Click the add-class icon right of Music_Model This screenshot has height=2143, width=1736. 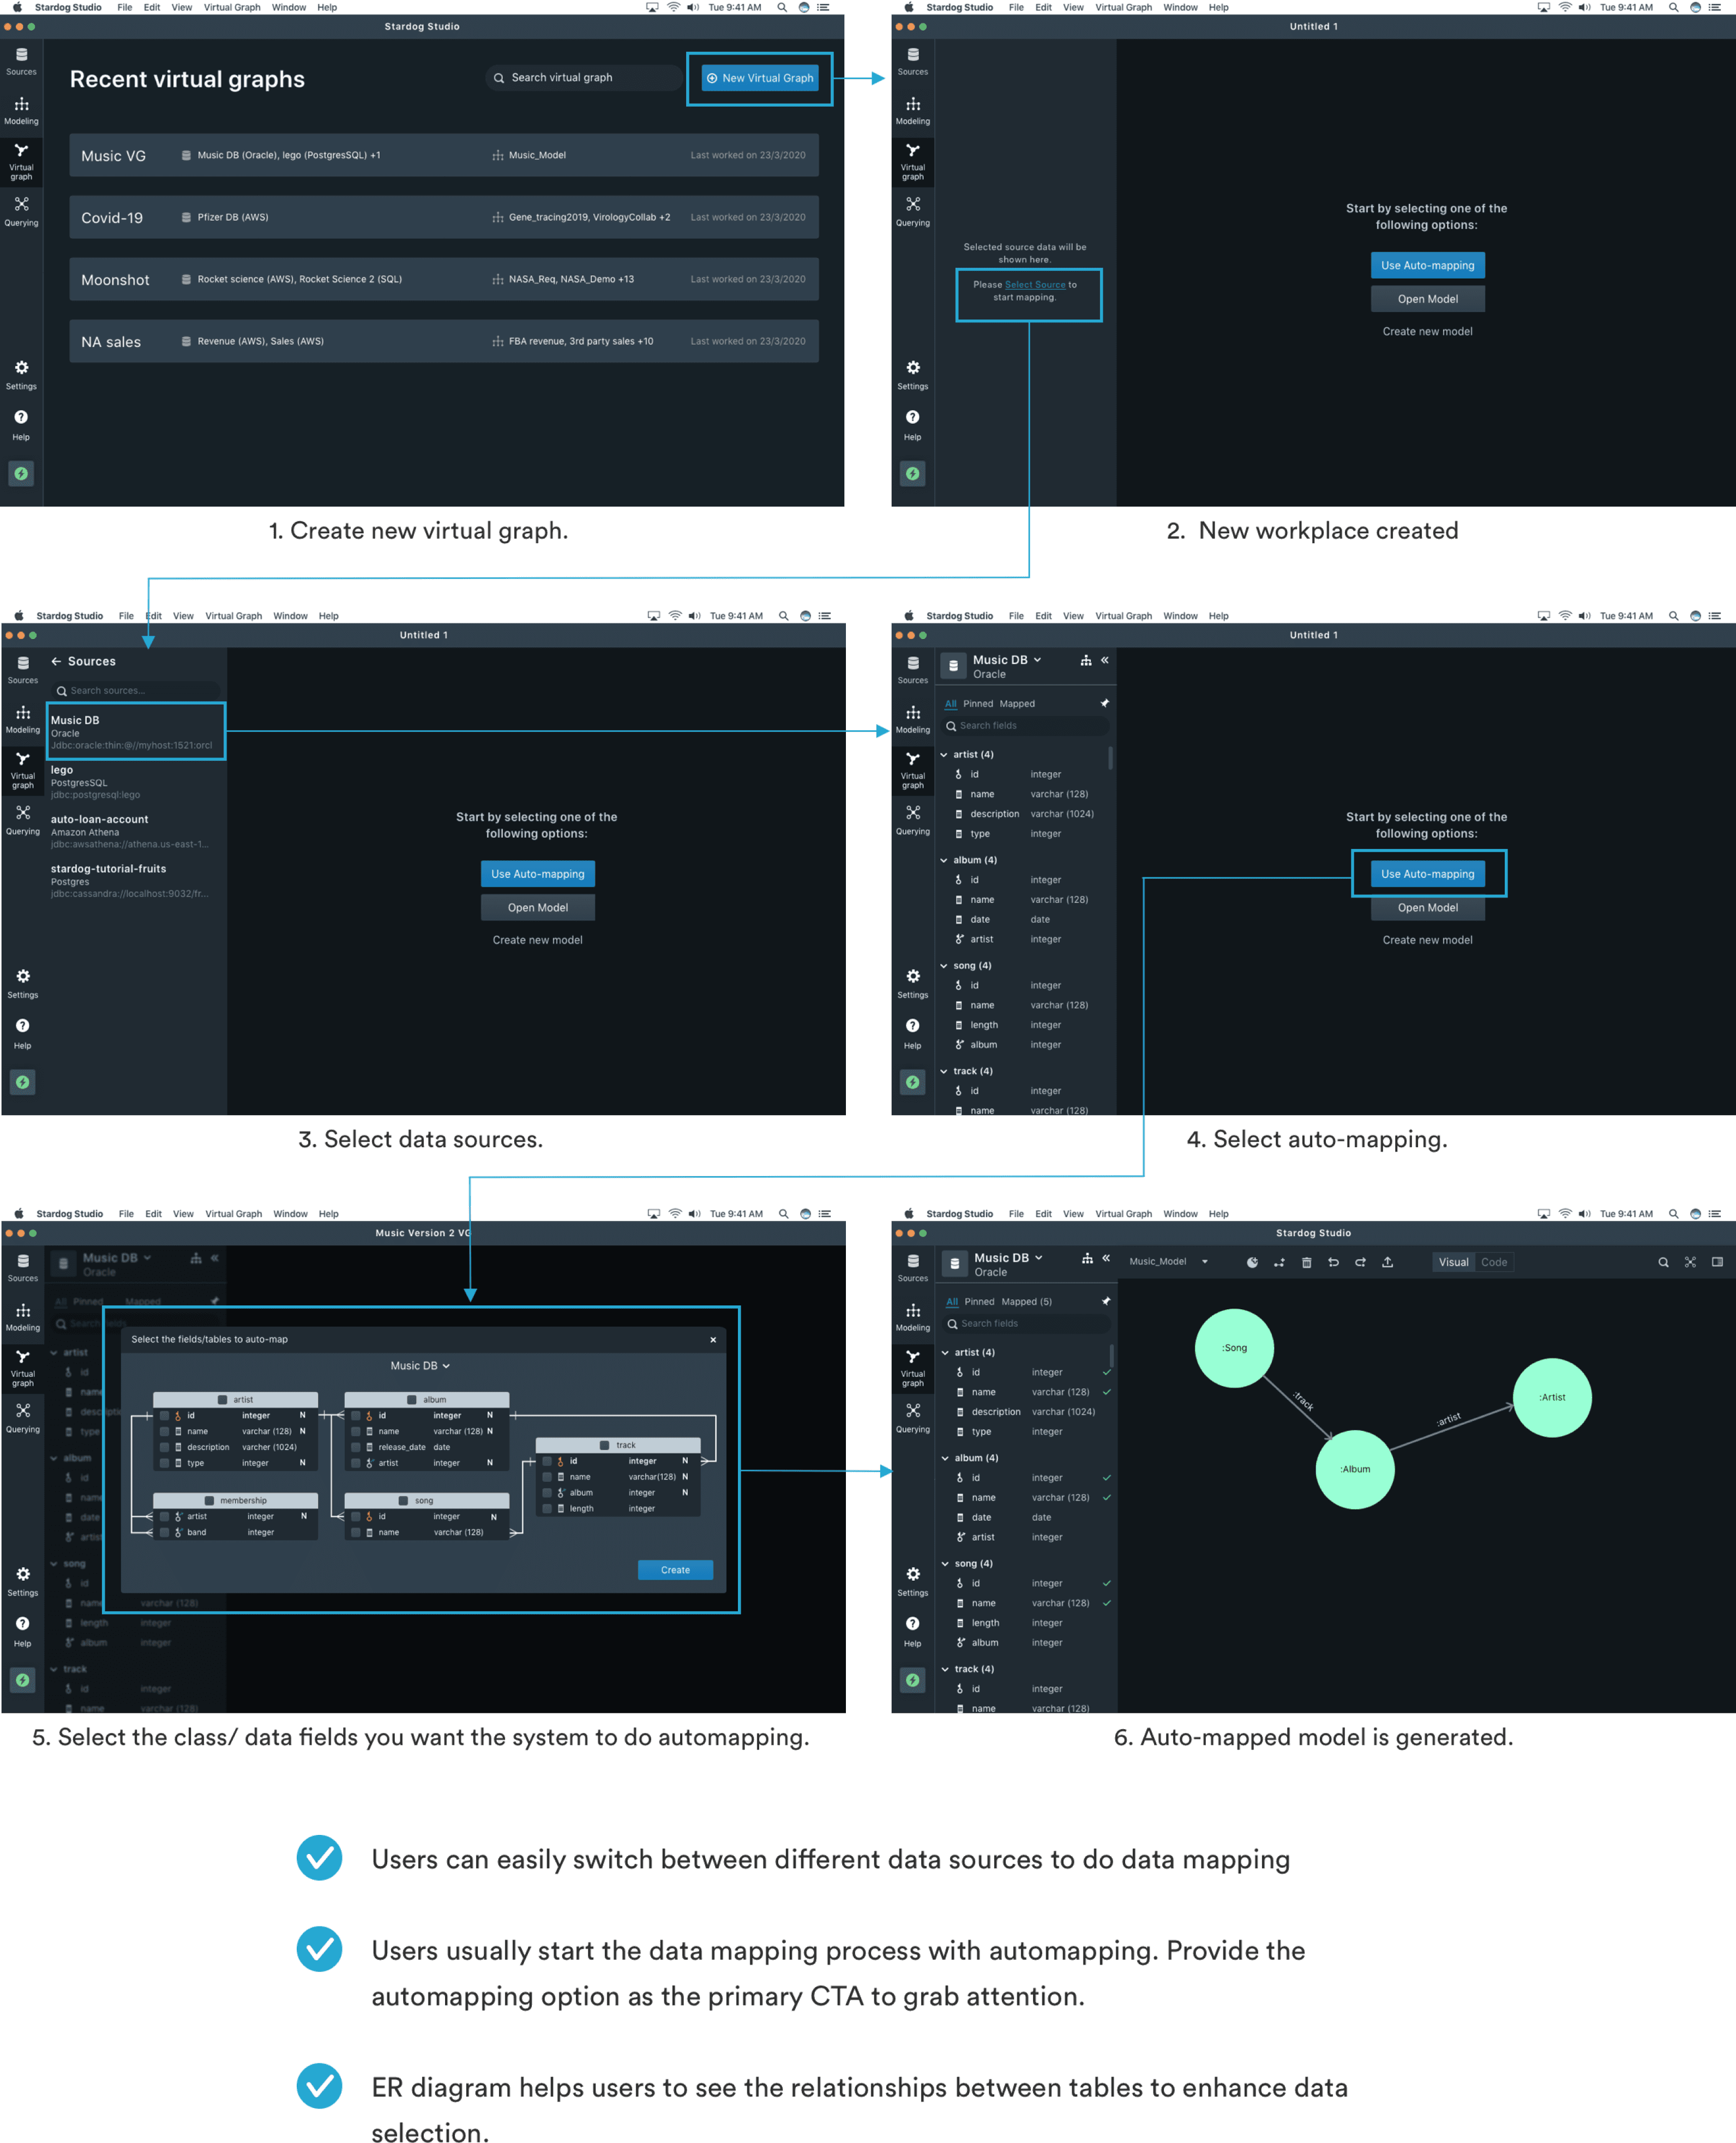pyautogui.click(x=1252, y=1262)
